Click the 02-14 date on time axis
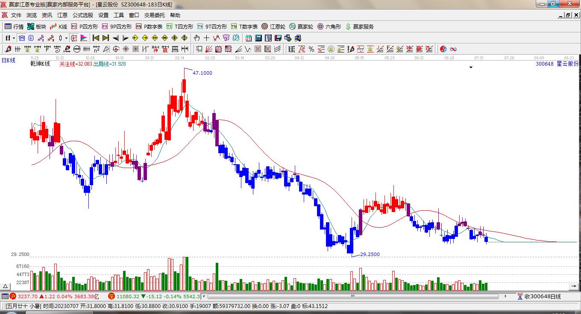Viewport: 581px width, 314px height. click(x=180, y=58)
